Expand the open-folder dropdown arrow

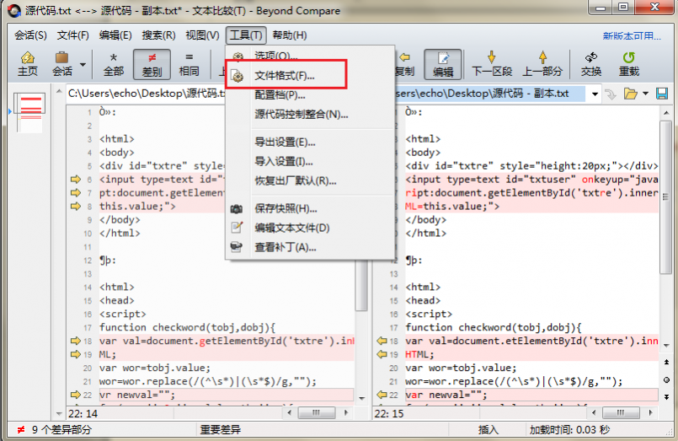(645, 94)
